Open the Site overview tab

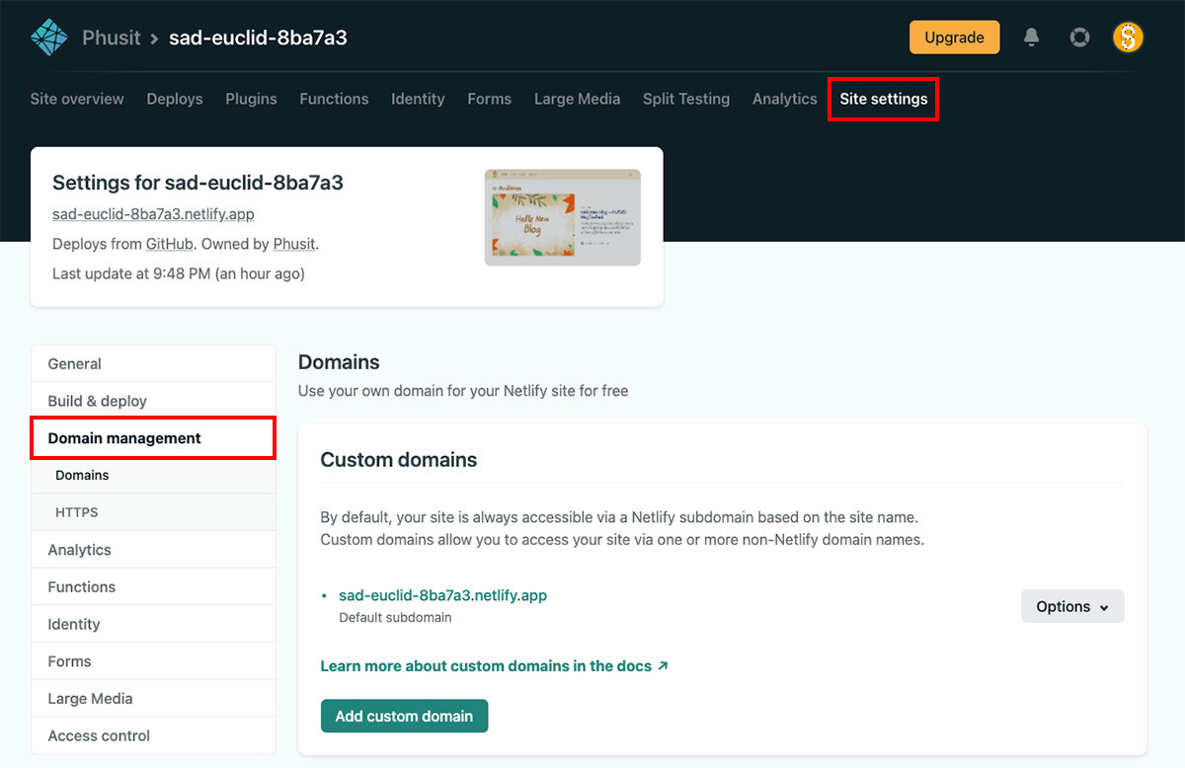click(x=77, y=99)
